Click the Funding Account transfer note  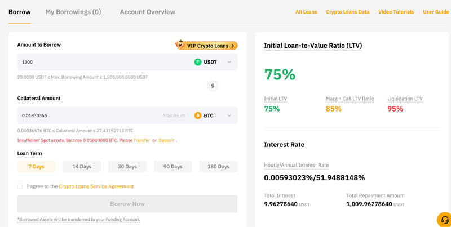pyautogui.click(x=78, y=220)
